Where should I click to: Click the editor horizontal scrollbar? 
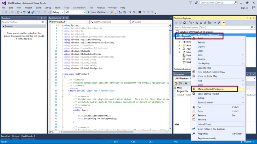pyautogui.click(x=98, y=132)
